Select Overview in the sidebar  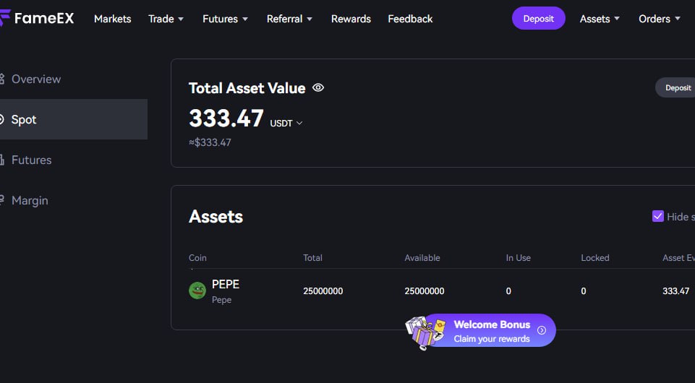(36, 79)
